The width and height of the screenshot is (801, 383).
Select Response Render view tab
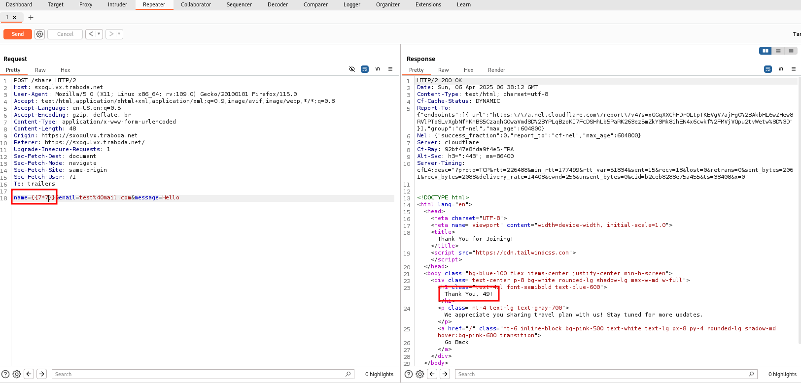[x=496, y=70]
